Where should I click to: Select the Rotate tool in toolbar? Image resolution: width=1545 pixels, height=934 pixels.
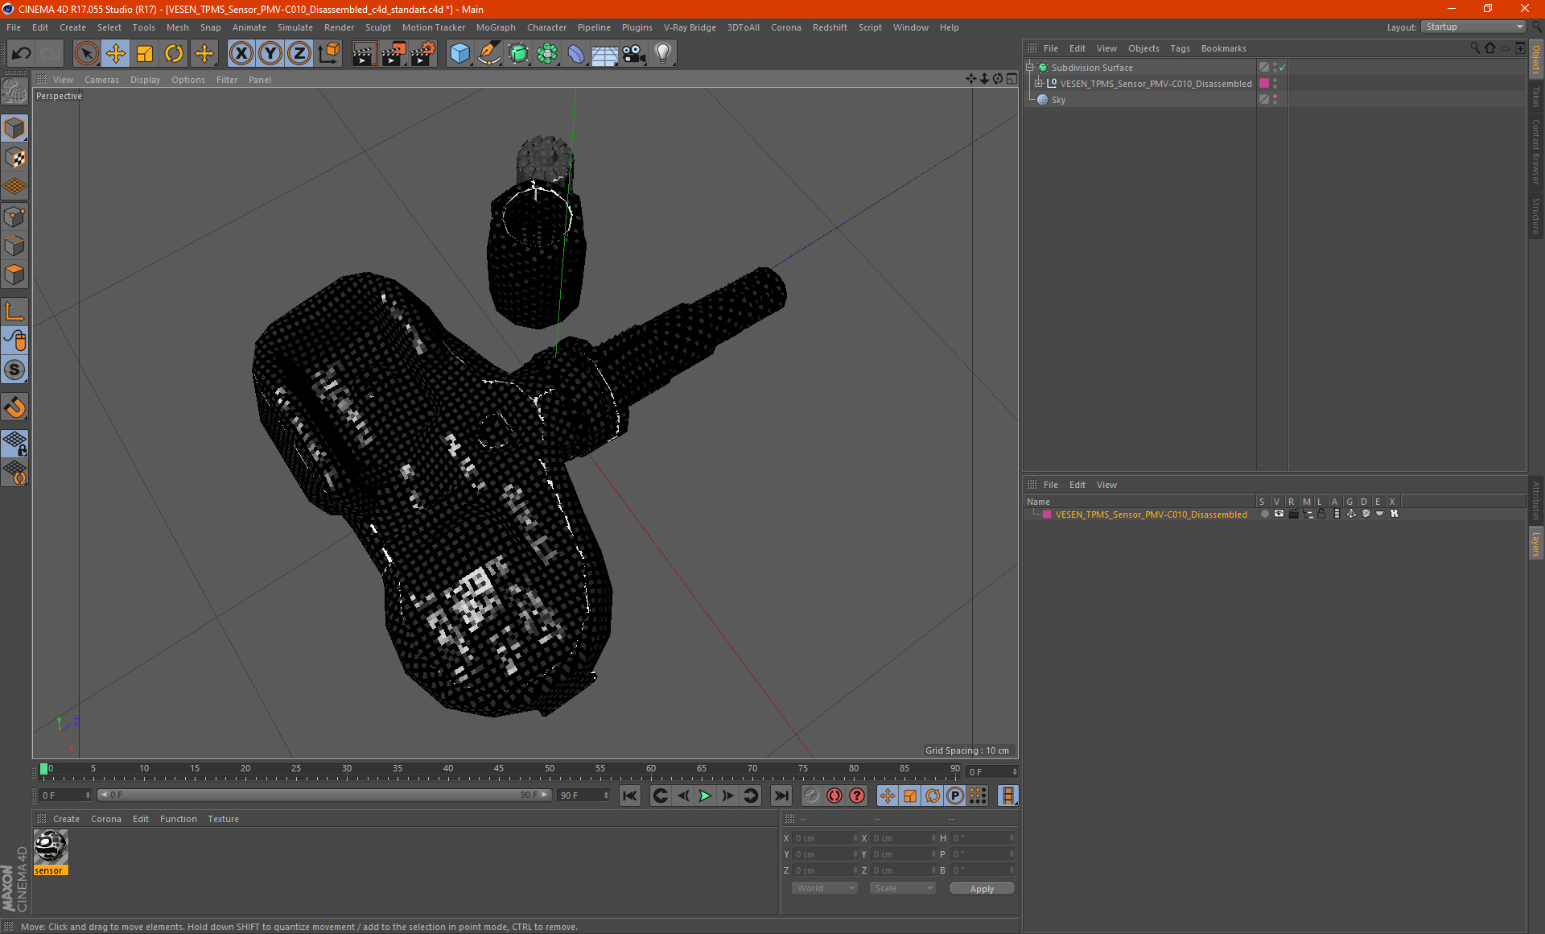[x=173, y=53]
